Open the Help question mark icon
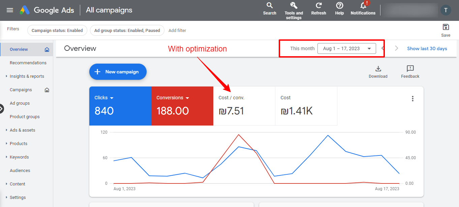The height and width of the screenshot is (207, 459). (339, 6)
